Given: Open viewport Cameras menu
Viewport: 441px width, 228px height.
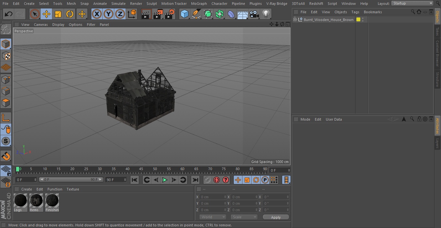Looking at the screenshot, I should click(41, 25).
